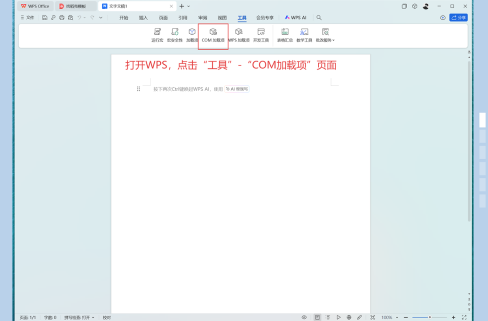Click the zoom out minus button
The height and width of the screenshot is (321, 488).
[x=406, y=318]
